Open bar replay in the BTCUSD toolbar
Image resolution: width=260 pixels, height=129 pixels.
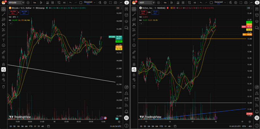point(64,3)
